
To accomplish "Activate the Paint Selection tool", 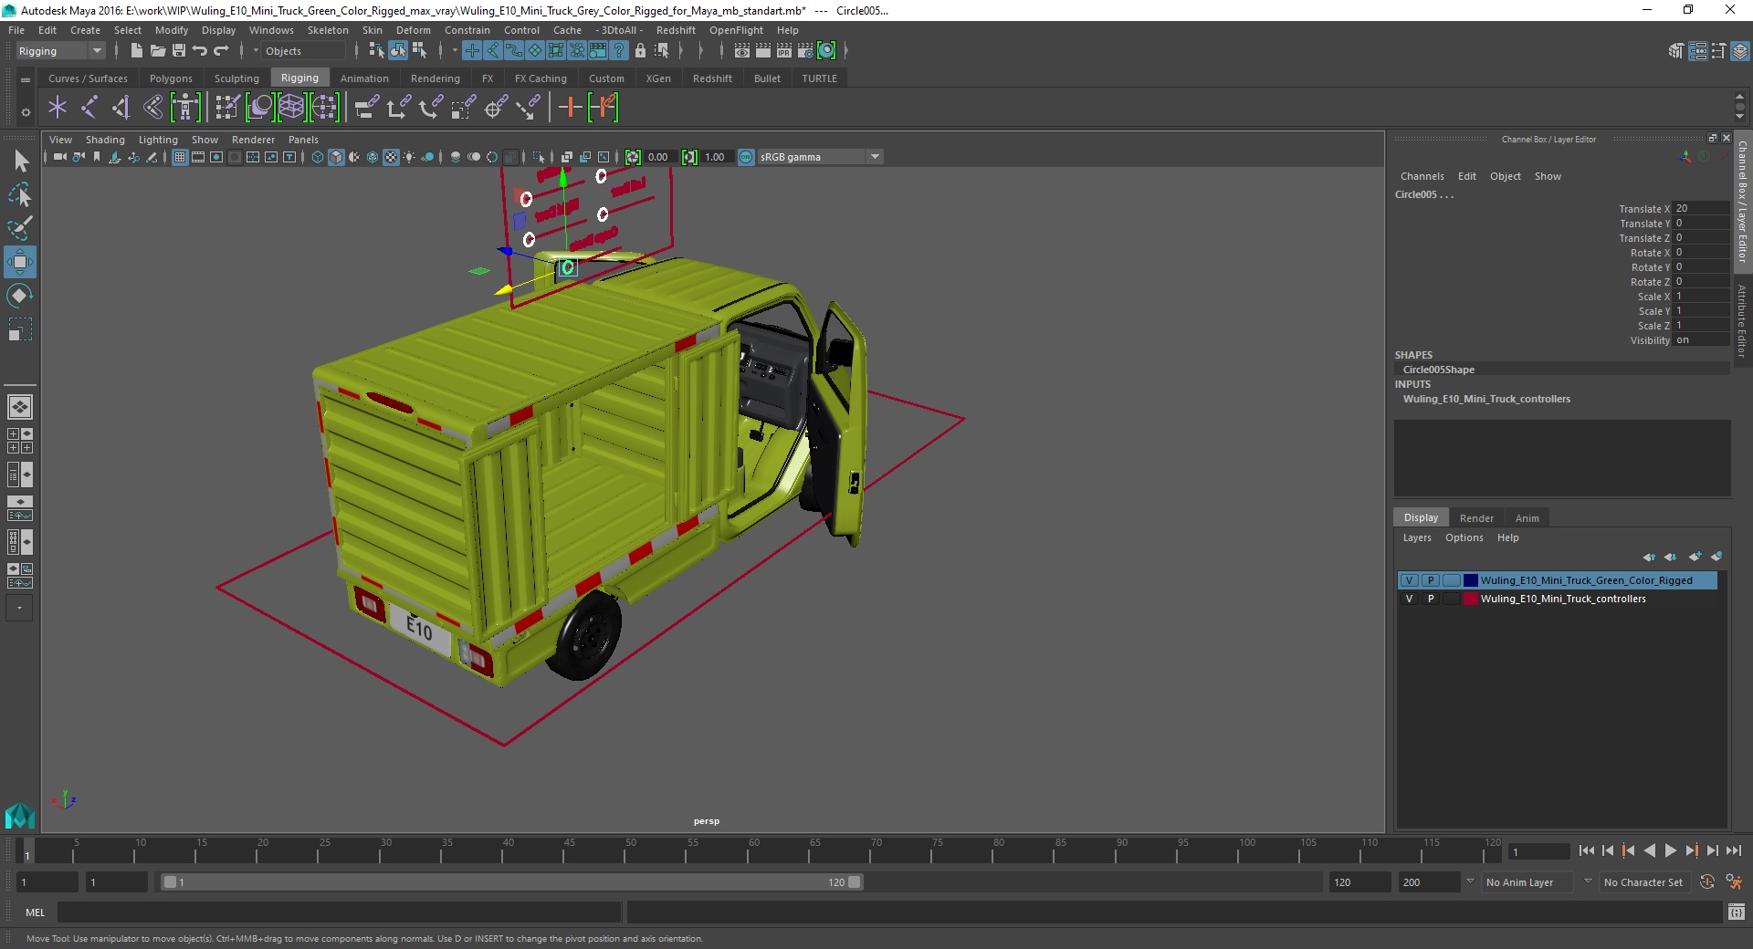I will point(20,228).
